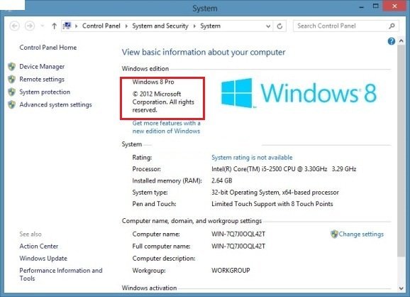Open Windows Update

click(x=43, y=259)
